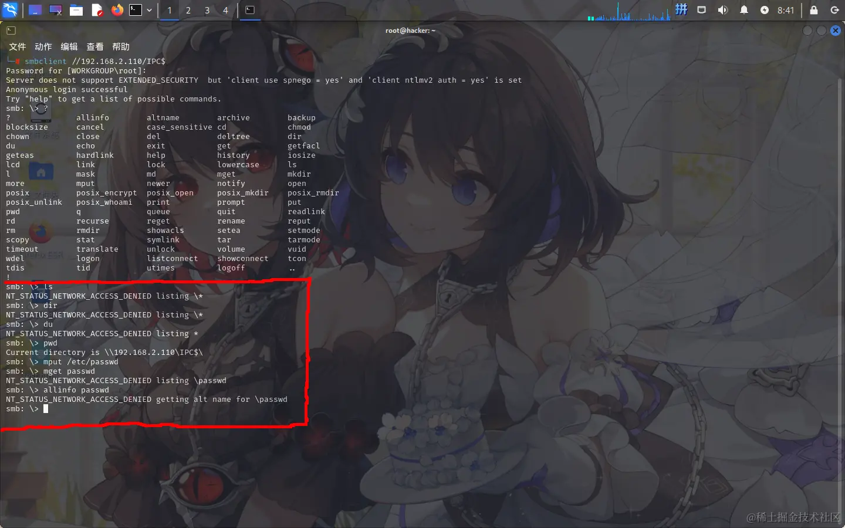The image size is (845, 528).
Task: Switch to workspace 2
Action: 188,10
